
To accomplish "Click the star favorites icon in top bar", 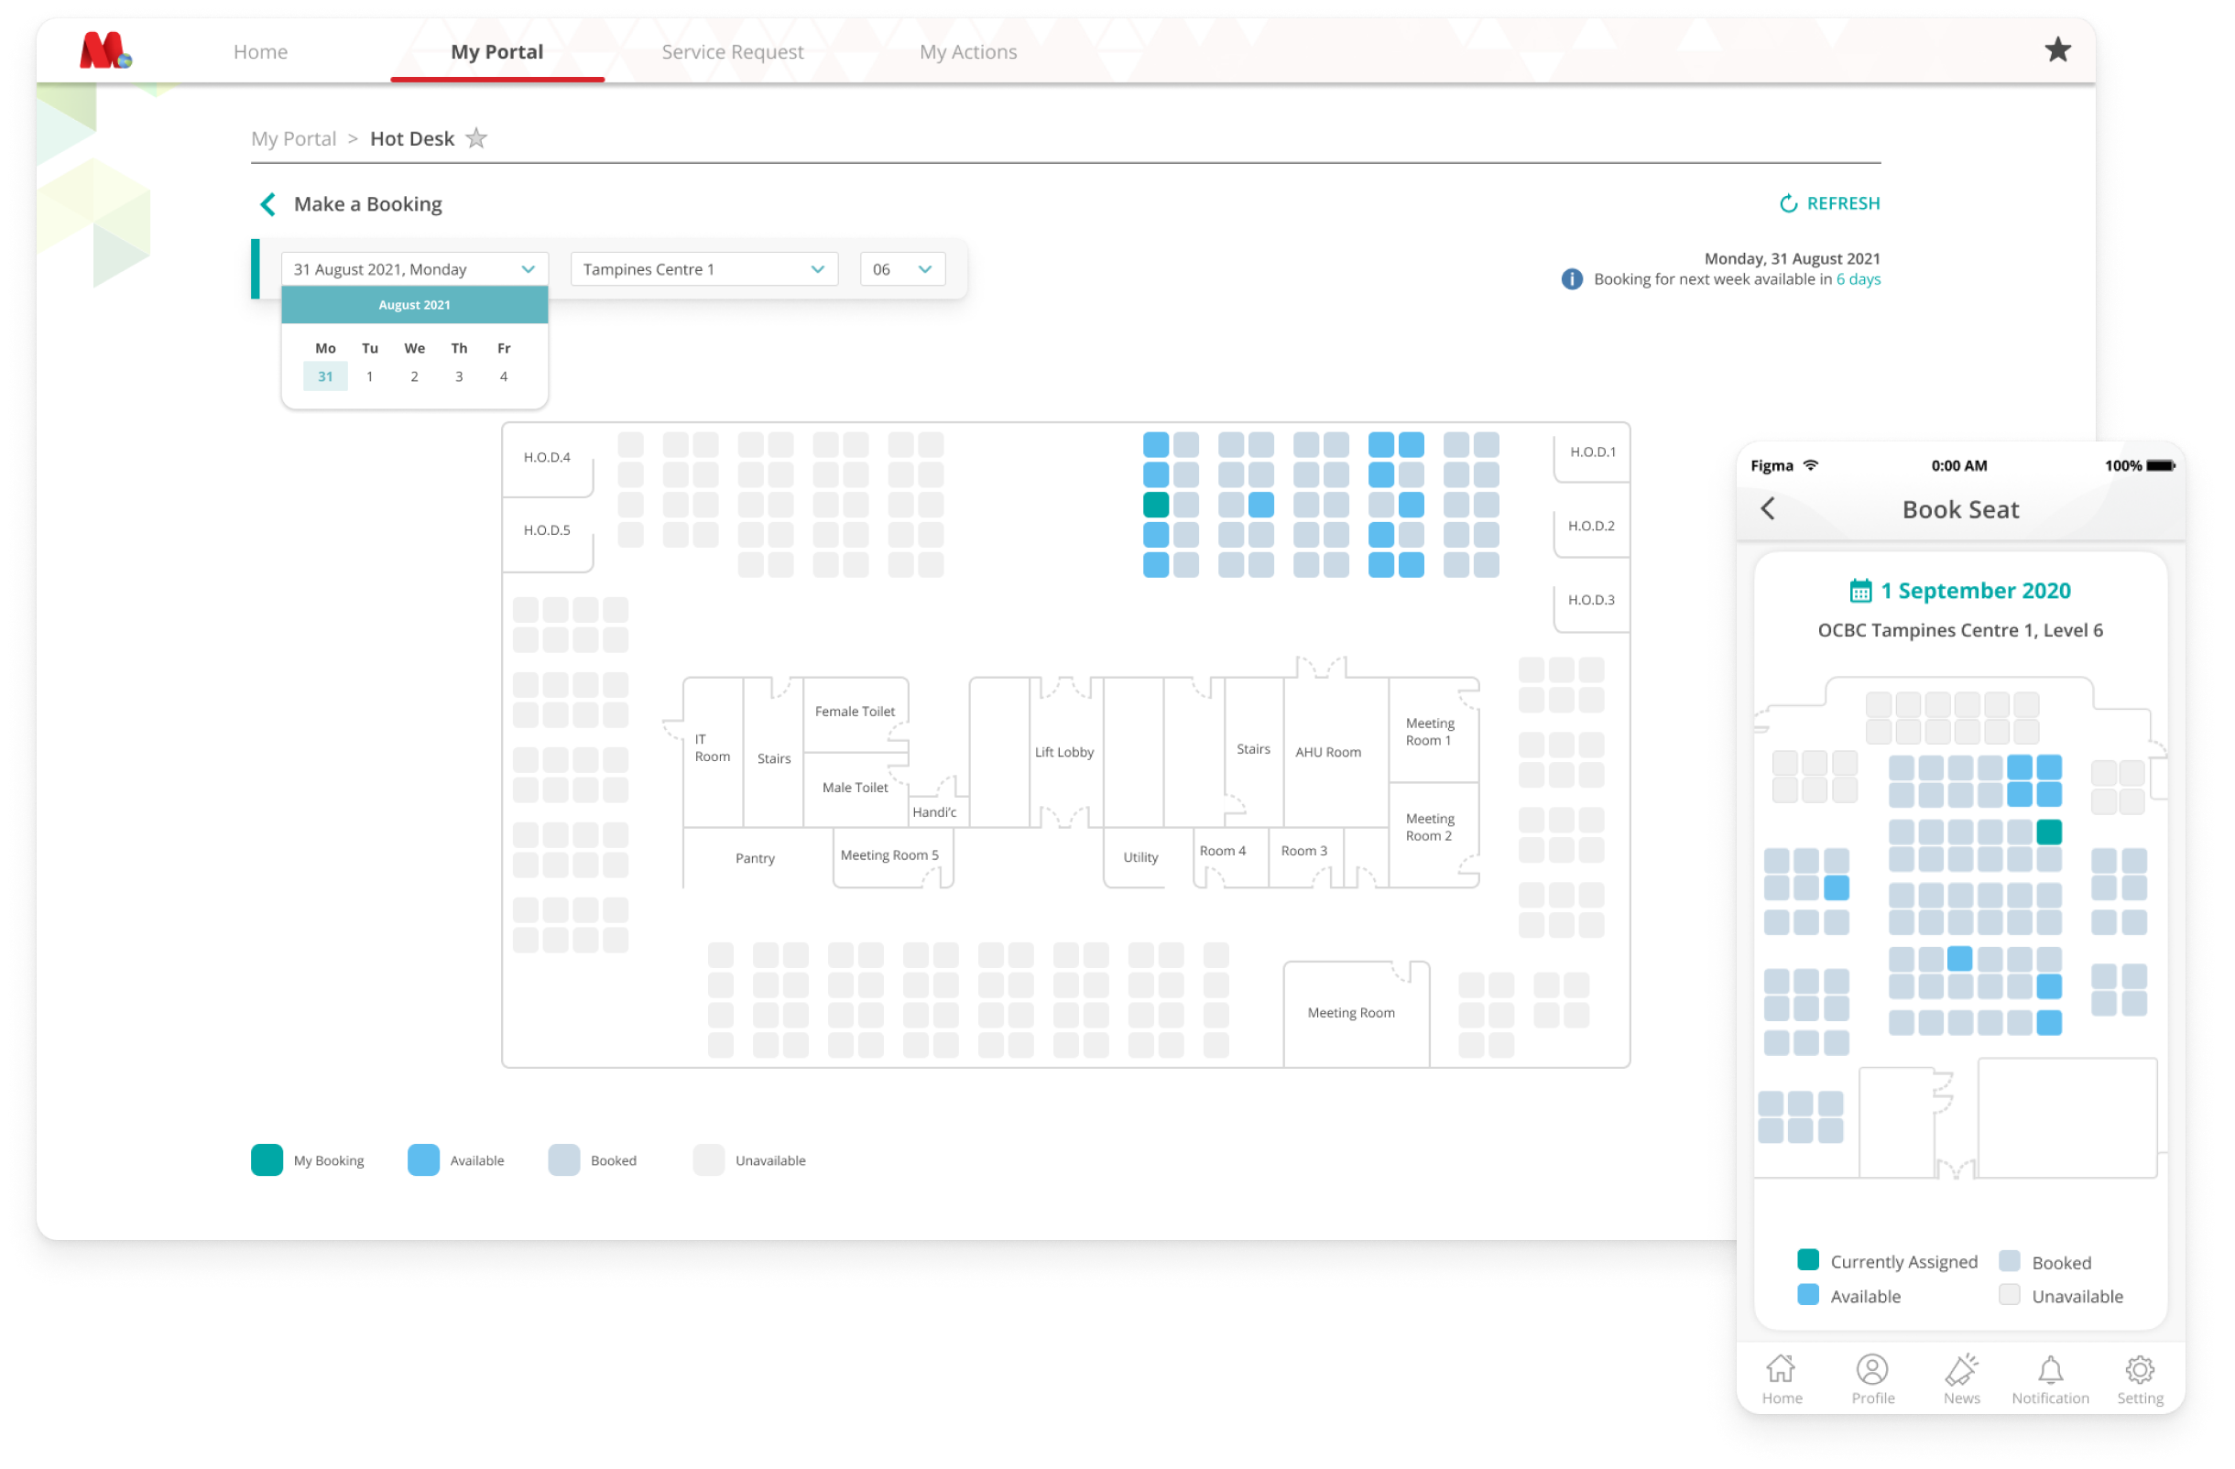I will 2056,49.
